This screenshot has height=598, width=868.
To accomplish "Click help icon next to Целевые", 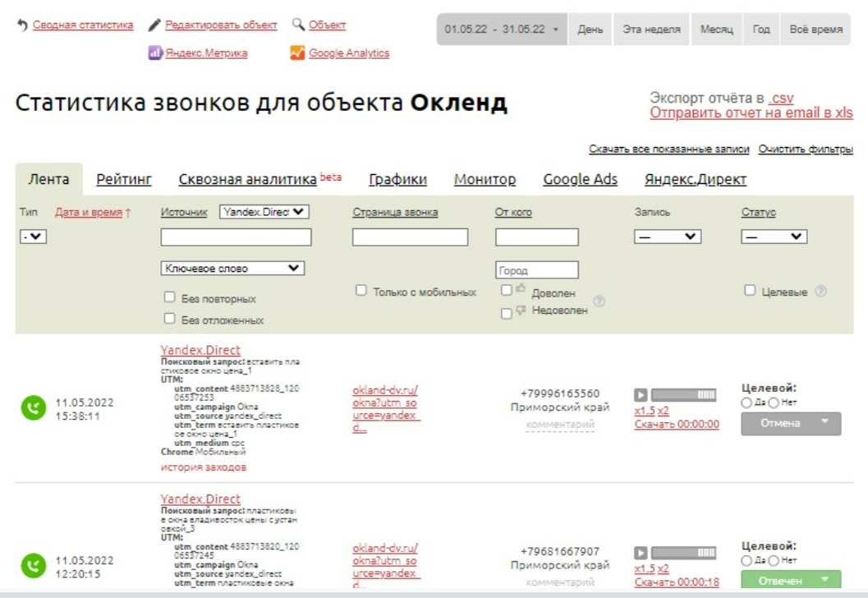I will (x=820, y=292).
